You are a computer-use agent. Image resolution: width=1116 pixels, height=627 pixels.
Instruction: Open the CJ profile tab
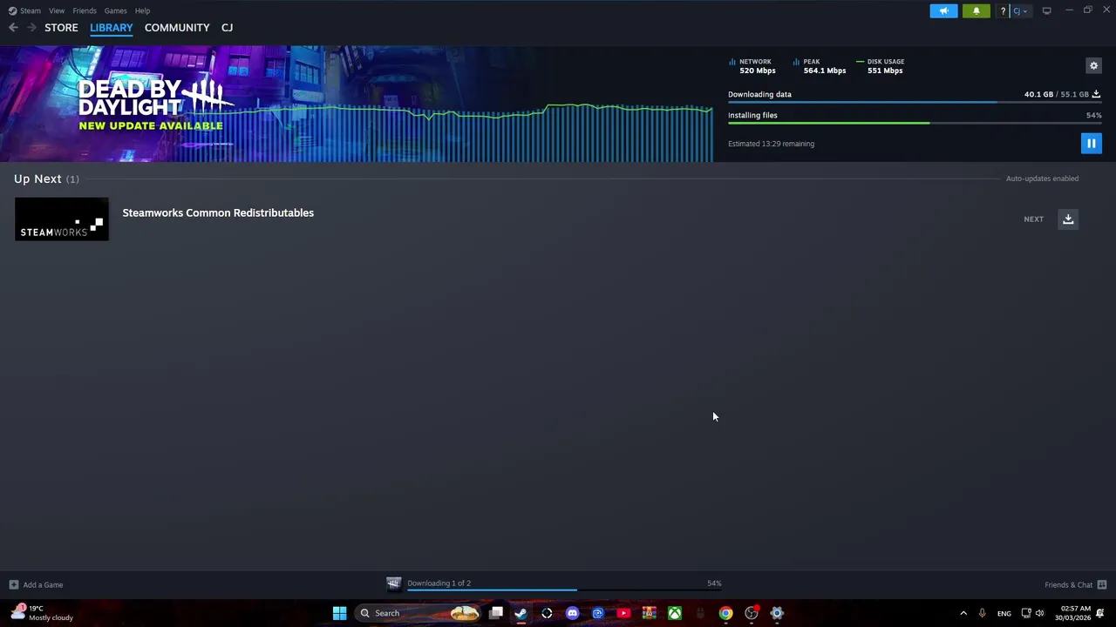point(227,28)
